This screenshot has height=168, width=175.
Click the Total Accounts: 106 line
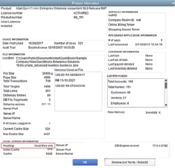120,82
